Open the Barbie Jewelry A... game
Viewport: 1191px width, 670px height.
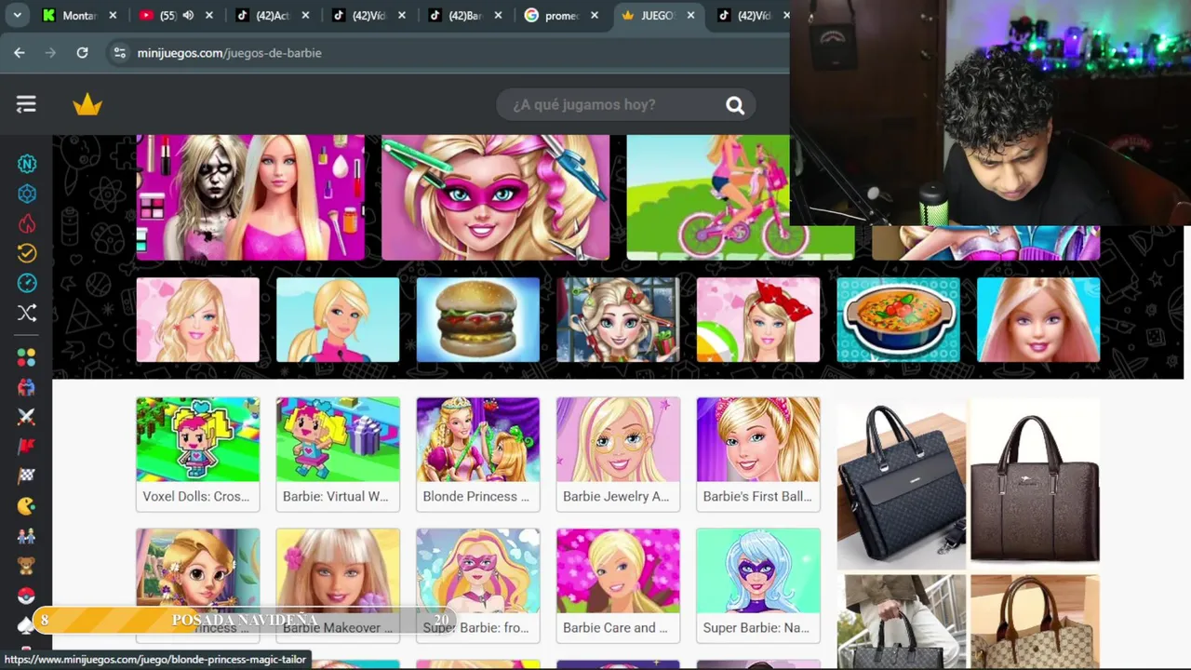[618, 454]
